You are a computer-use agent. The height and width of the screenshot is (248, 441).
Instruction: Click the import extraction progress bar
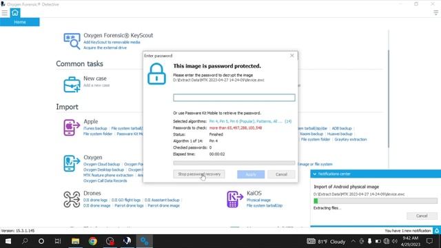pyautogui.click(x=376, y=200)
